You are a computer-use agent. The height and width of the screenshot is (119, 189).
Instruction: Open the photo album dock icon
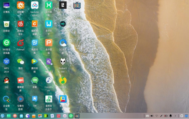click(40, 116)
